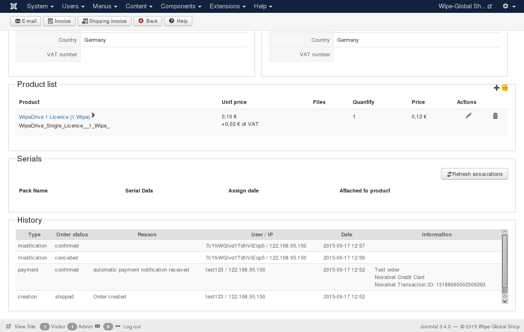524x332 pixels.
Task: Click the orange add bundle icon
Action: point(505,88)
